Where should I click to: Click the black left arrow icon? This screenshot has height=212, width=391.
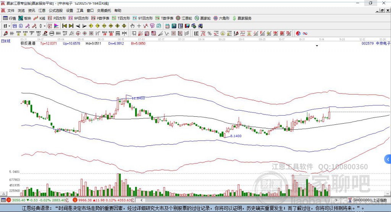(x=78, y=26)
